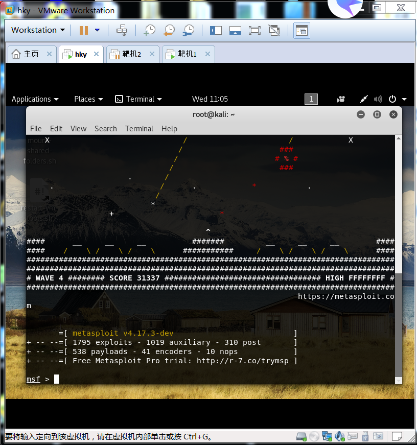This screenshot has height=445, width=417.
Task: Click the pen tray icon in Kali panel
Action: [364, 99]
